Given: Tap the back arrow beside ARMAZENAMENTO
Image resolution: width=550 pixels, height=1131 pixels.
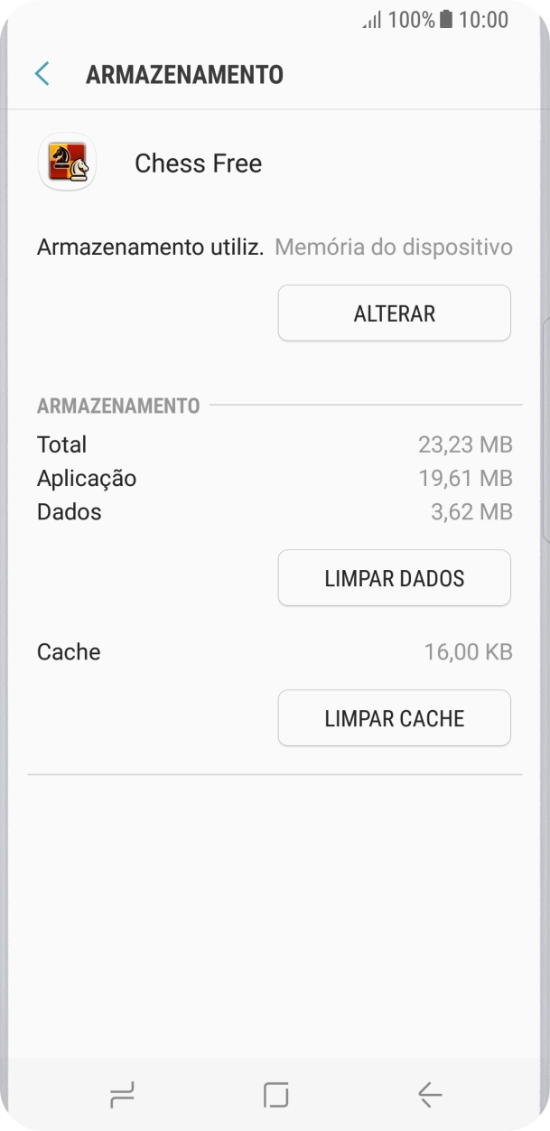Looking at the screenshot, I should pos(41,73).
